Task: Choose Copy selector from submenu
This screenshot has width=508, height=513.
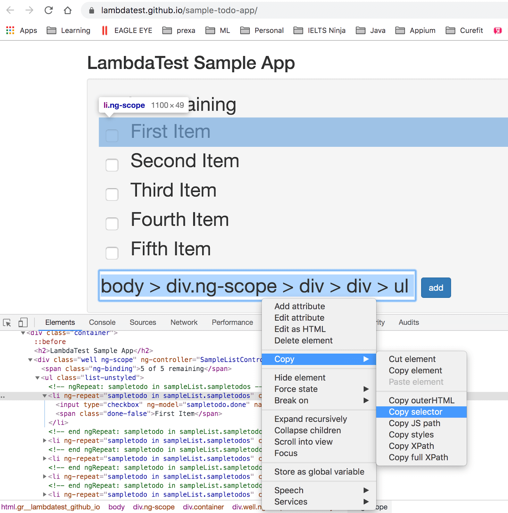Action: 415,412
